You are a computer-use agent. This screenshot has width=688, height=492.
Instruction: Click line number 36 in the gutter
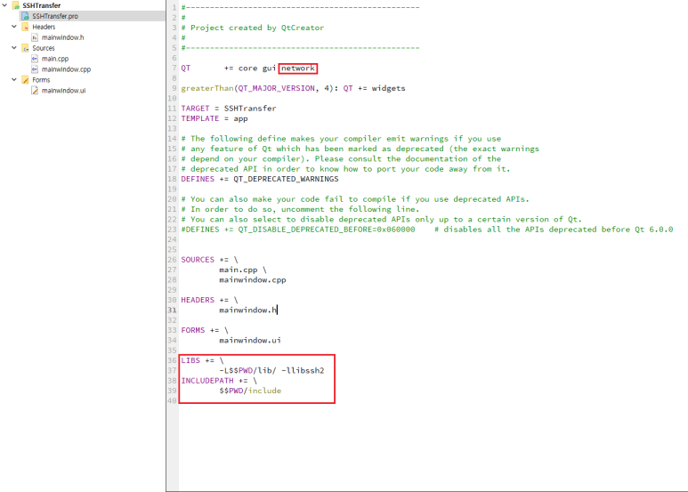(172, 360)
